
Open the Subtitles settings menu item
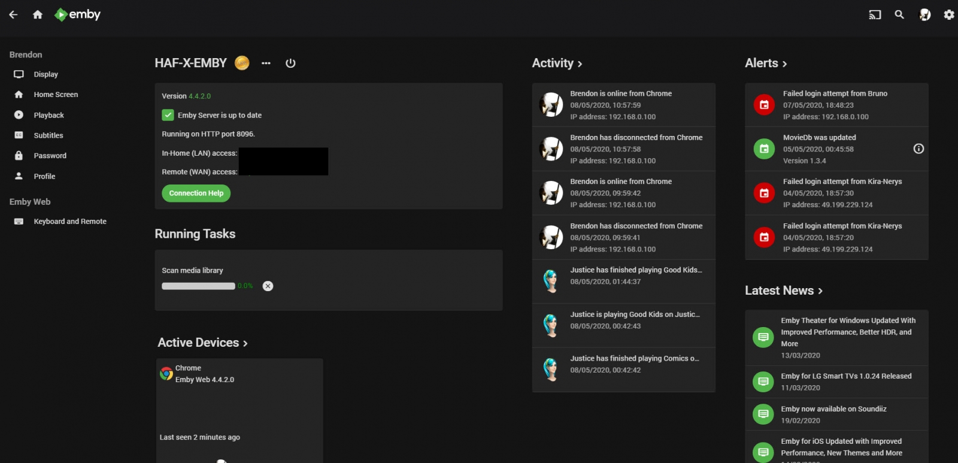(48, 135)
